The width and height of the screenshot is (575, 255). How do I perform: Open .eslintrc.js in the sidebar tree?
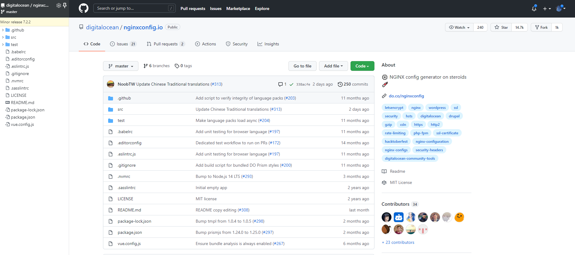coord(20,66)
